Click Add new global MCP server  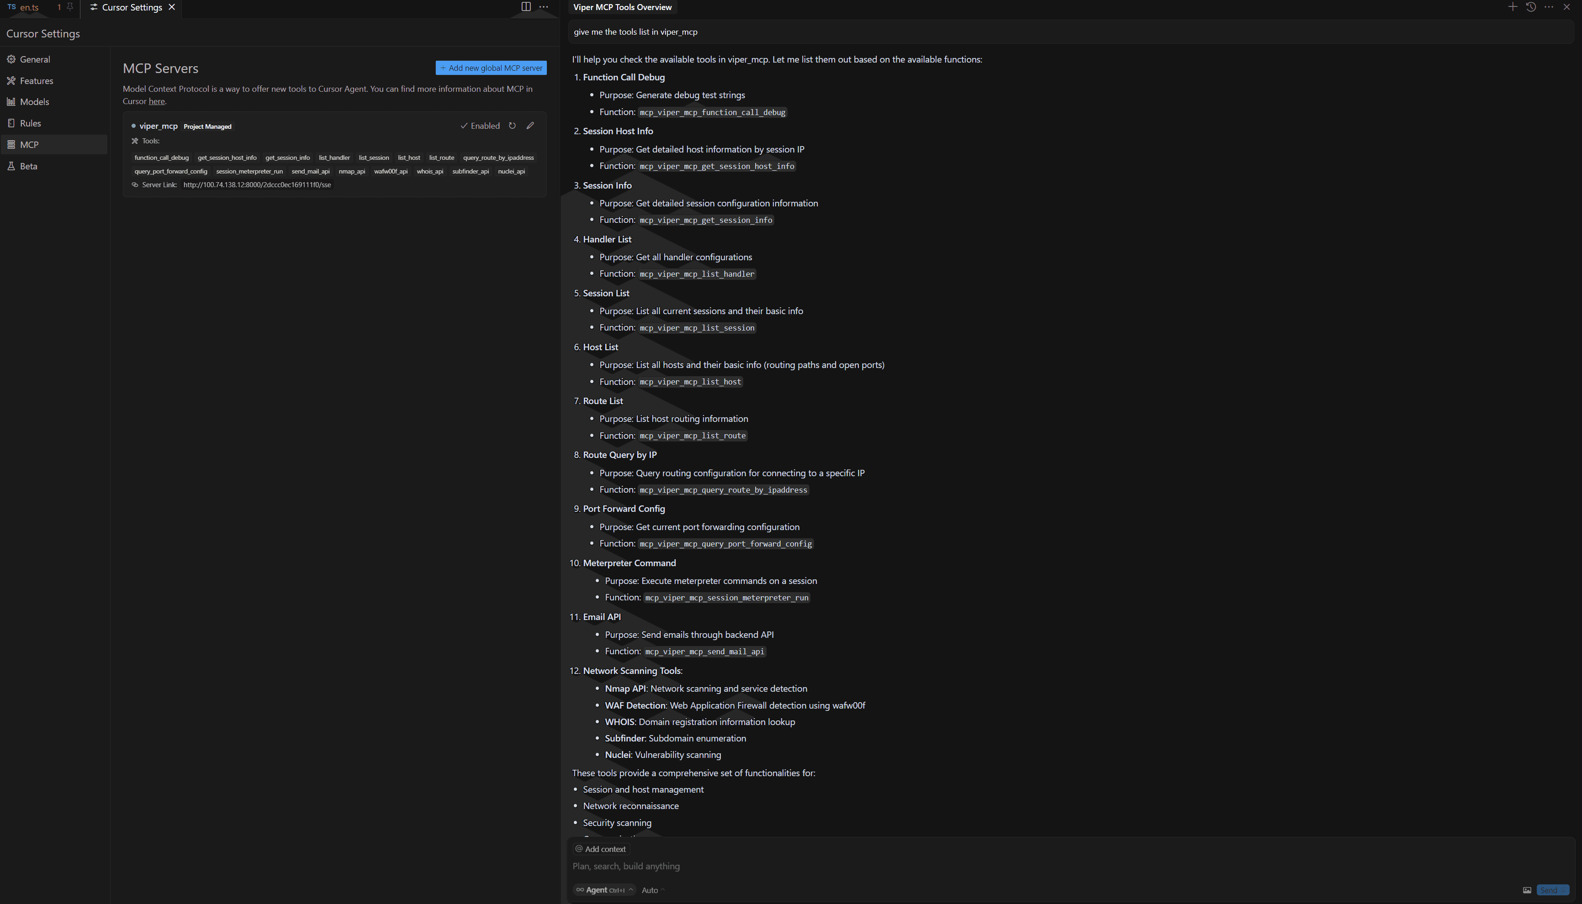491,68
